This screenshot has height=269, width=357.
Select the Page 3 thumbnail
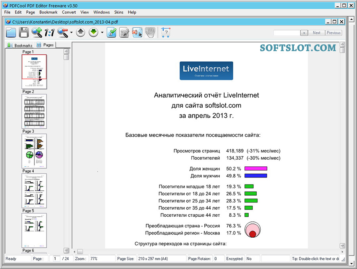coord(34,151)
